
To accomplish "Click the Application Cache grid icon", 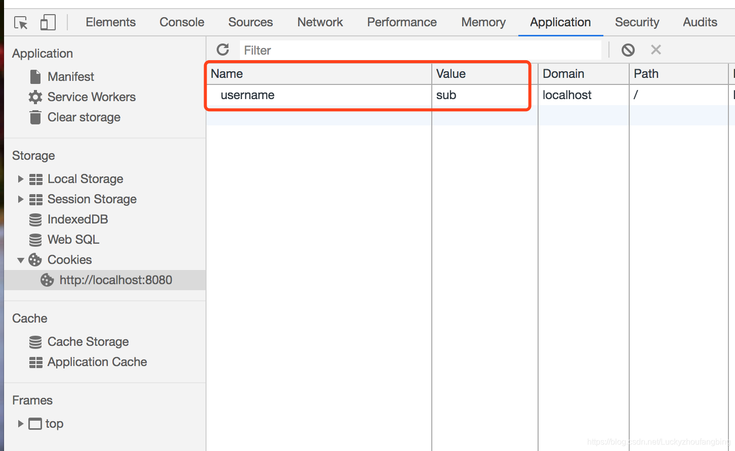I will pos(36,362).
